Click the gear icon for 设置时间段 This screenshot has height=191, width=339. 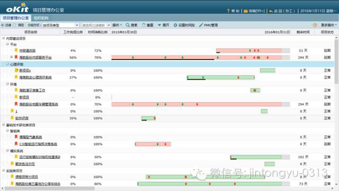coord(175,25)
